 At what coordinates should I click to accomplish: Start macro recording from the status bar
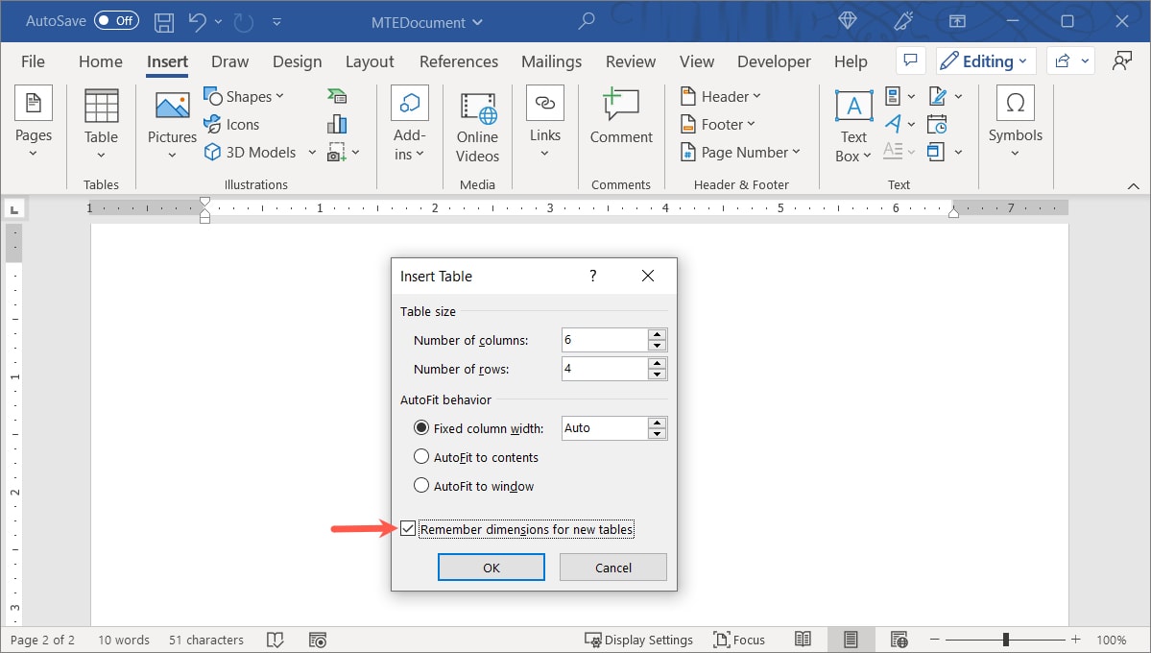click(x=318, y=640)
